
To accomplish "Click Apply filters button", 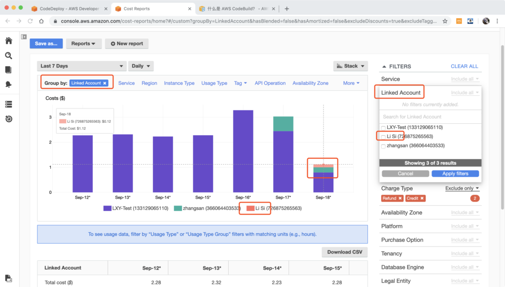I will [x=455, y=174].
